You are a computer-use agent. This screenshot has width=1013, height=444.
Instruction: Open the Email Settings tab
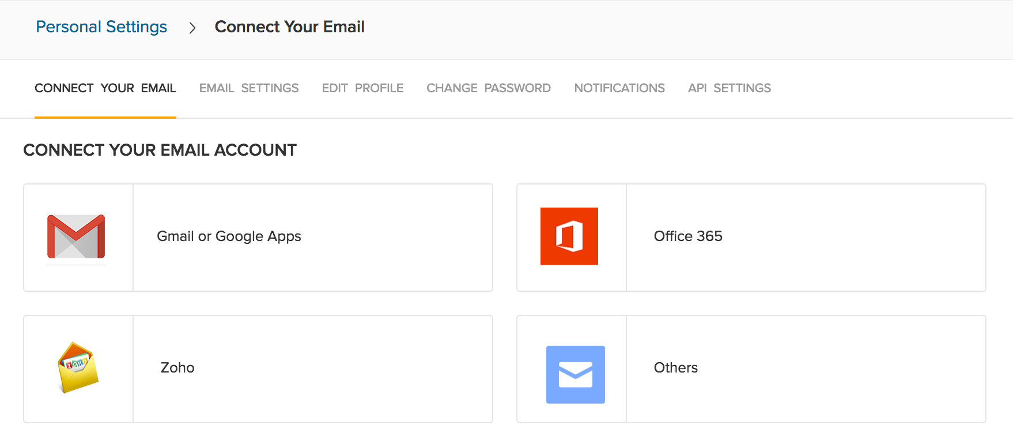click(x=249, y=88)
